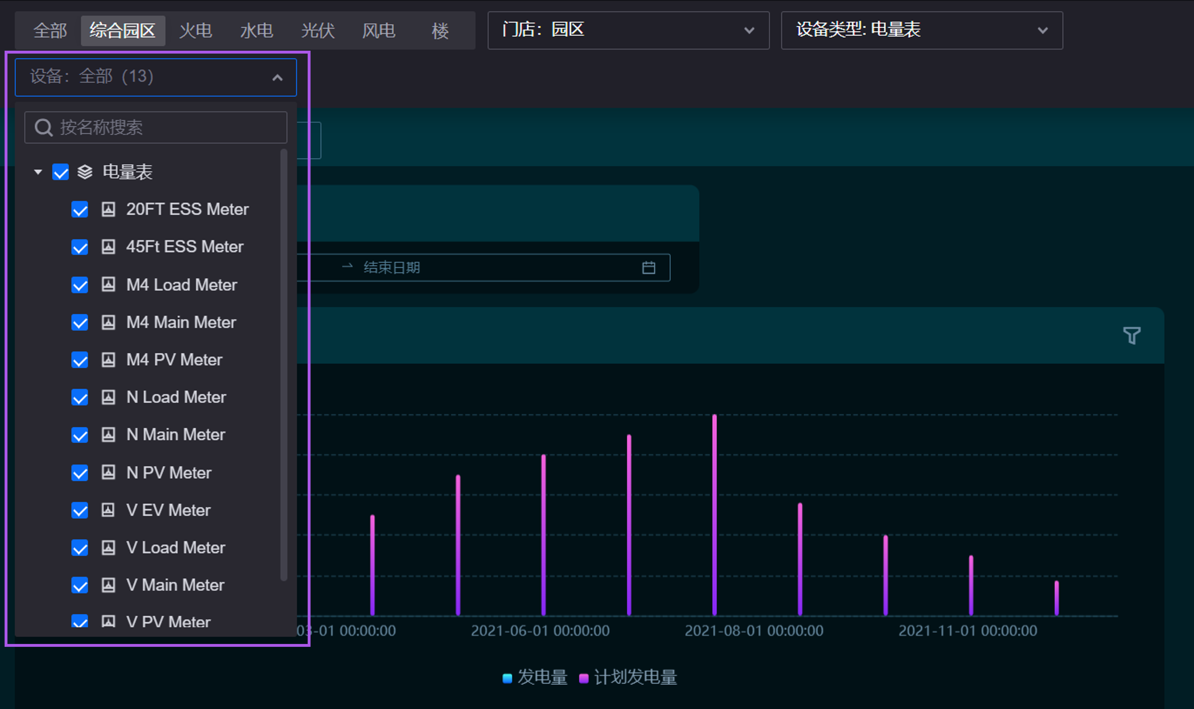The height and width of the screenshot is (709, 1194).
Task: Uncheck the M4 Load Meter checkbox
Action: pos(80,285)
